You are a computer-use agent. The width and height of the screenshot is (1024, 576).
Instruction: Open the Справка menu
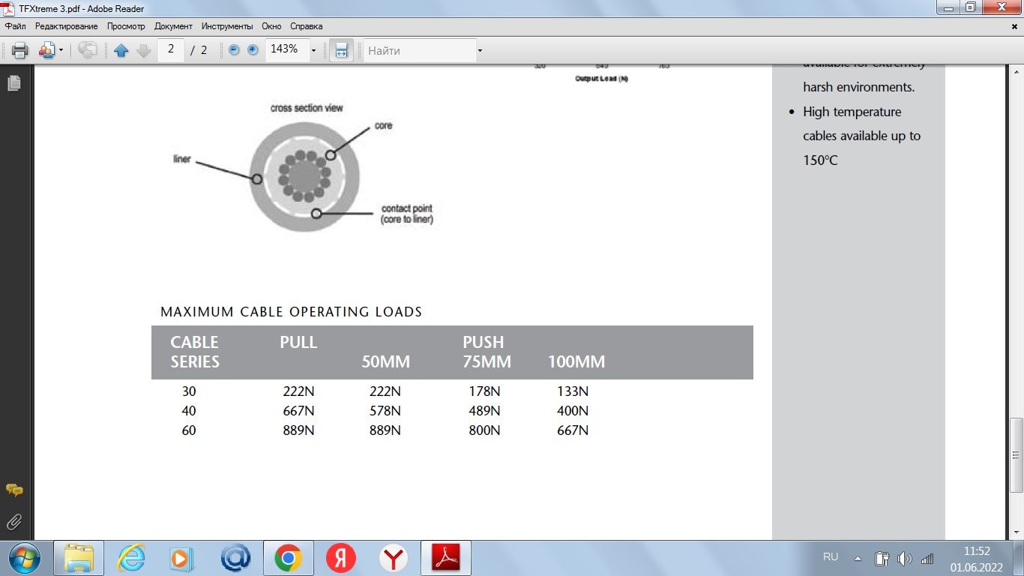306,26
